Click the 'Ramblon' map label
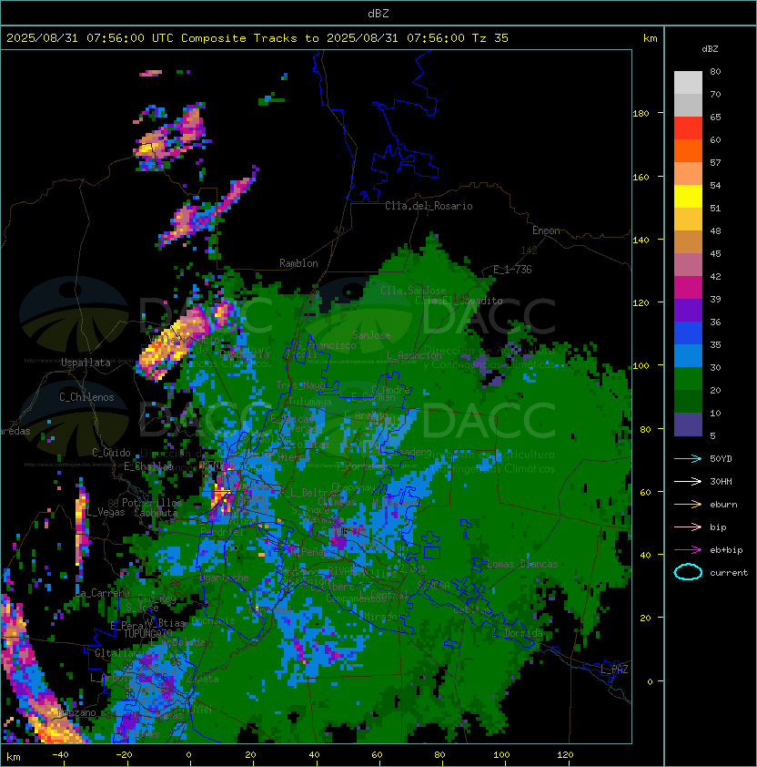Viewport: 757px width, 767px height. (298, 263)
